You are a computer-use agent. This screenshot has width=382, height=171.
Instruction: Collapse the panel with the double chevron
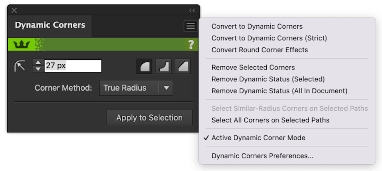(192, 10)
